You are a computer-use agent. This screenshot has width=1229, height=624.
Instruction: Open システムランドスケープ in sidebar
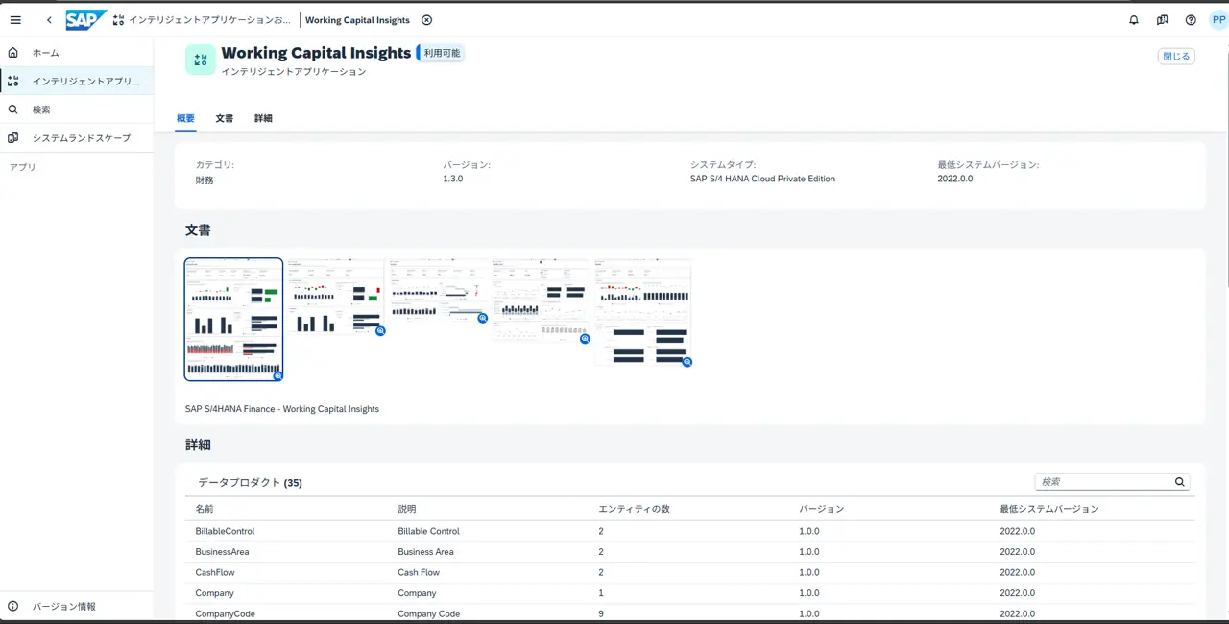pyautogui.click(x=81, y=138)
